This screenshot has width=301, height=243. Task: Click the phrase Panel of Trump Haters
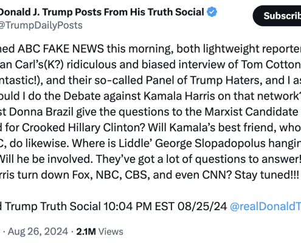(x=202, y=80)
